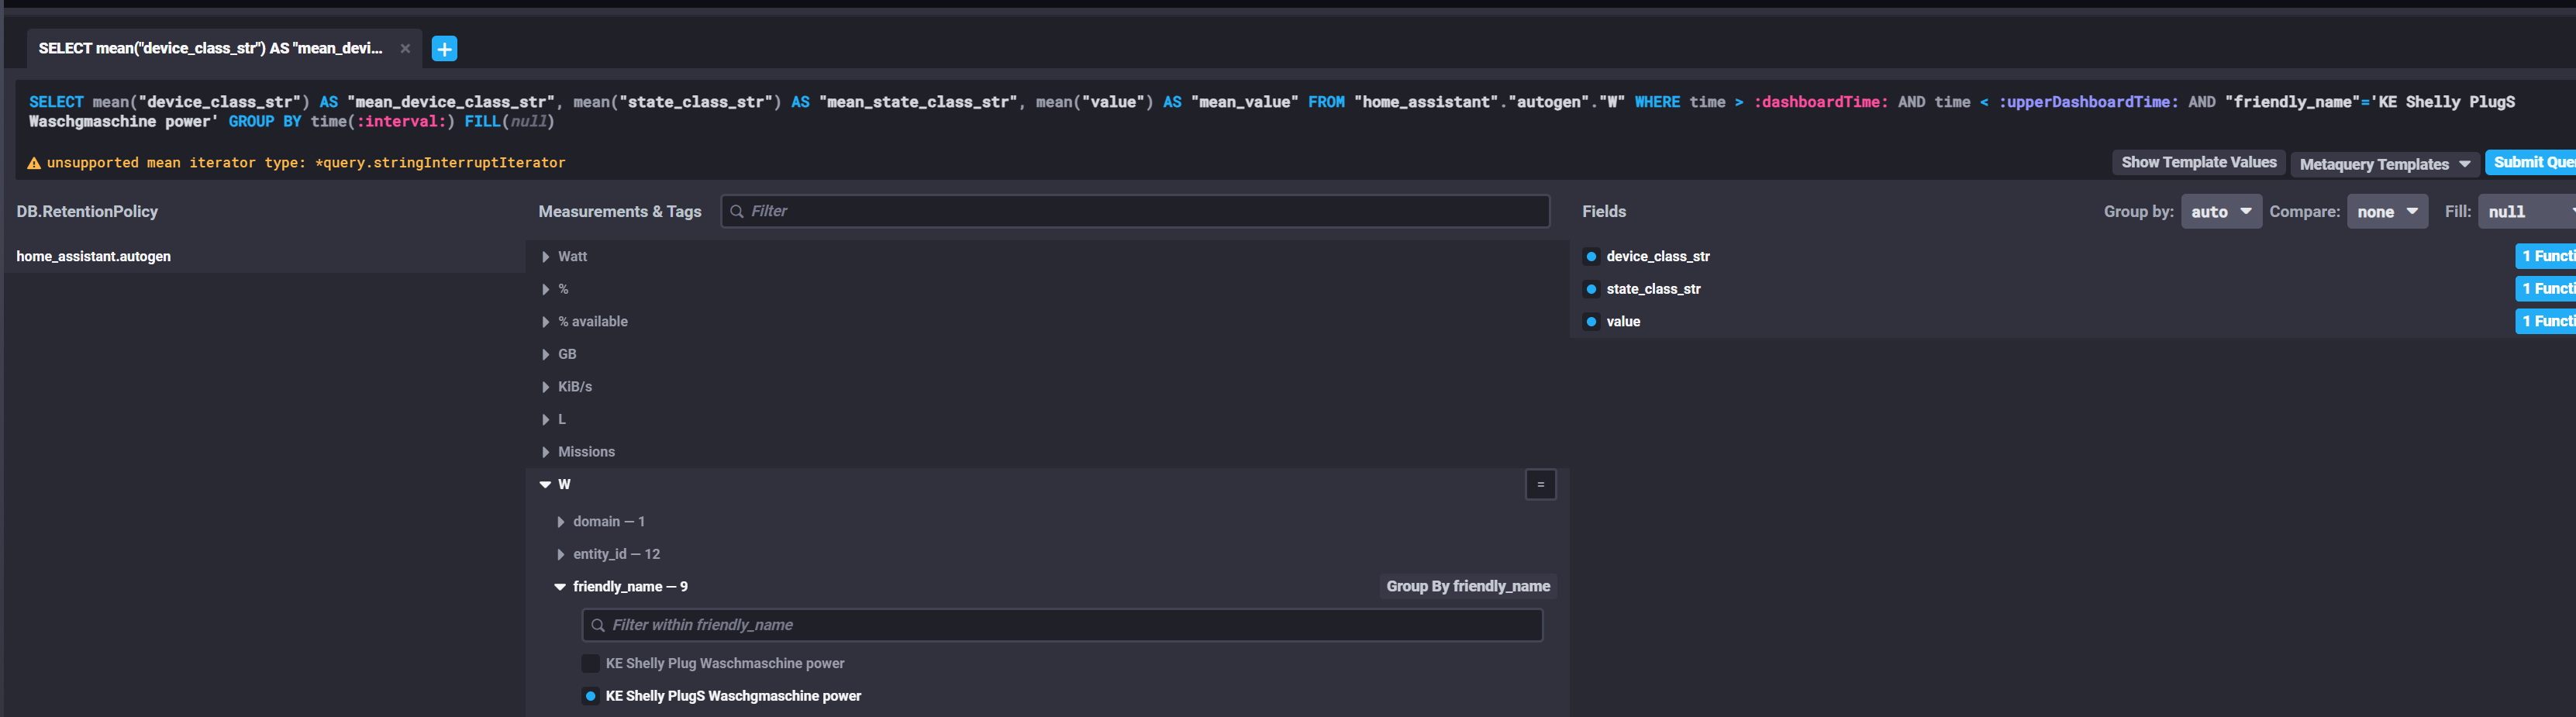Open the Fill null dropdown

click(2526, 211)
